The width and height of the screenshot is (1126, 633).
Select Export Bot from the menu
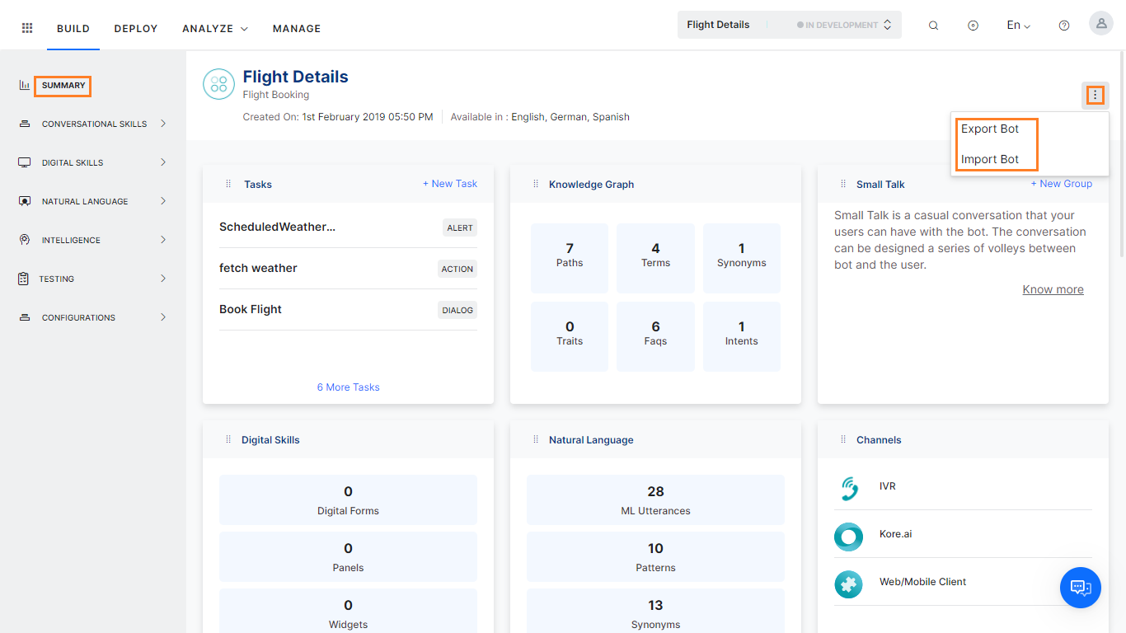tap(989, 129)
